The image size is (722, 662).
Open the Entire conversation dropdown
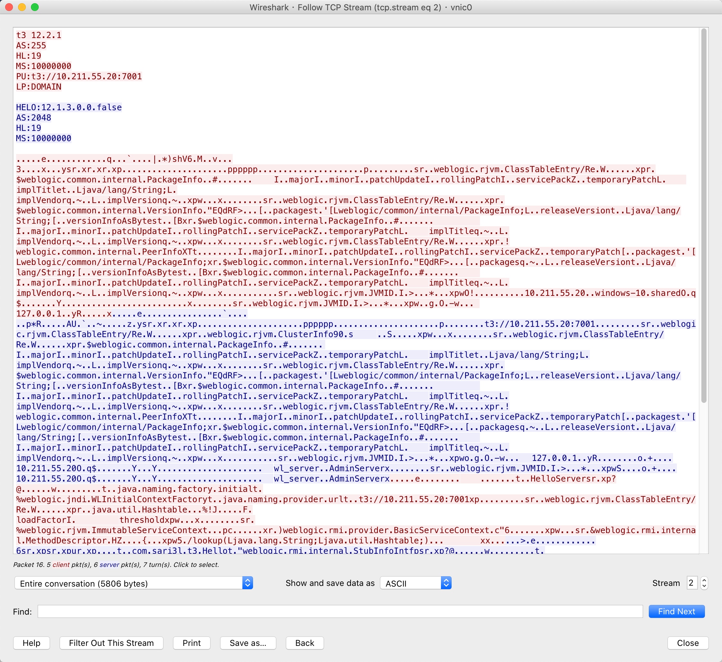click(134, 583)
